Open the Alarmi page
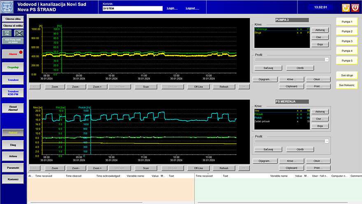Screen dimensions: 362x204 click(13, 54)
